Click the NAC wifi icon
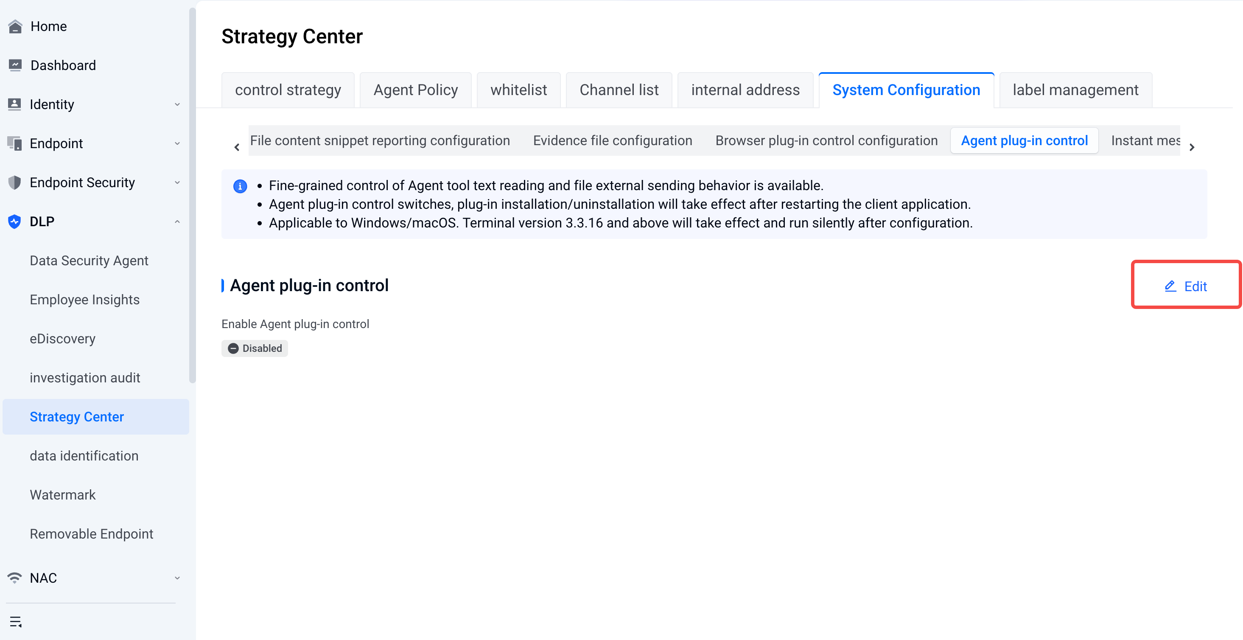Screen dimensions: 1243x640 click(x=15, y=578)
